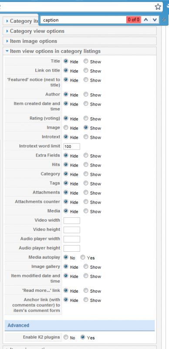Click the Audio player height field

coord(72,248)
